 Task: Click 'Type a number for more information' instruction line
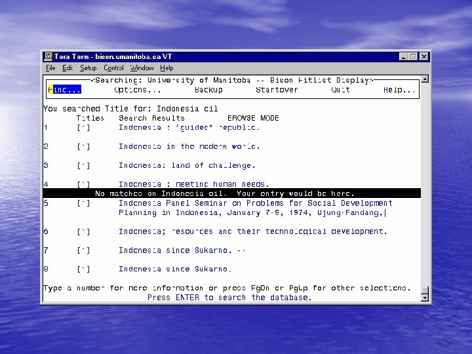pyautogui.click(x=227, y=288)
